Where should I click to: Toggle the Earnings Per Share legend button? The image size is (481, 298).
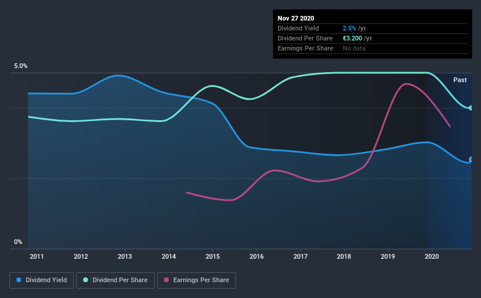(196, 280)
